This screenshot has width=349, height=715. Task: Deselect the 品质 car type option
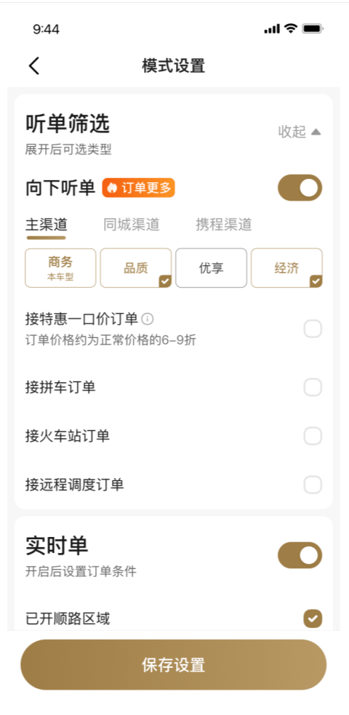click(x=136, y=268)
